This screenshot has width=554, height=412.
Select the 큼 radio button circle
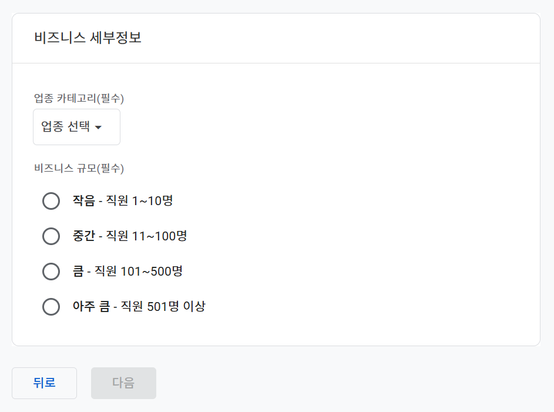(x=51, y=272)
